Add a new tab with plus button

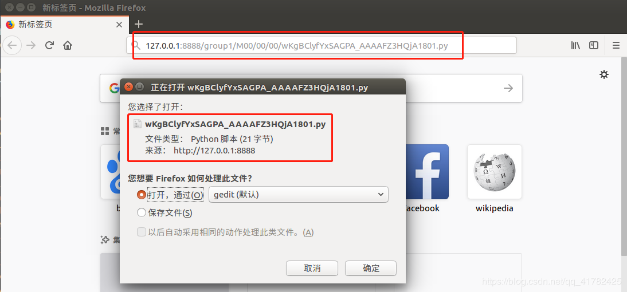[138, 25]
